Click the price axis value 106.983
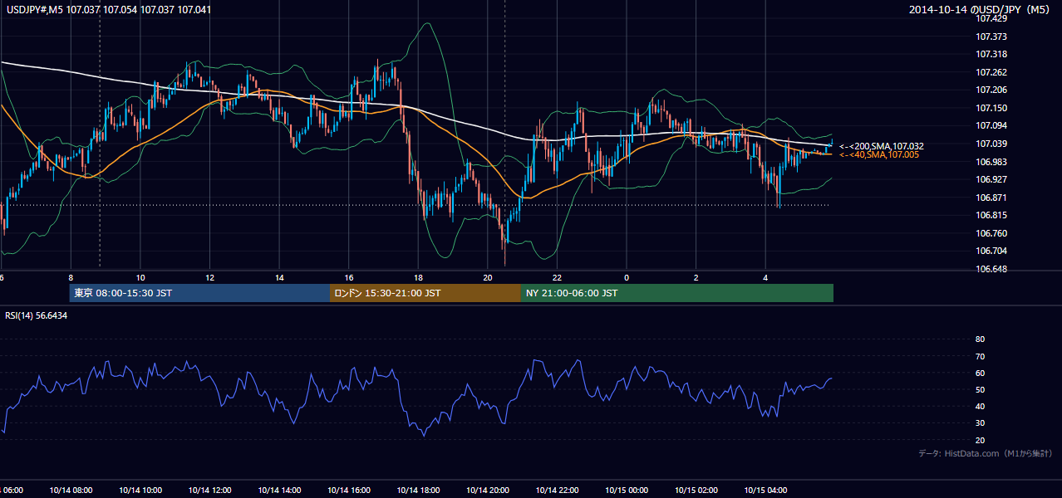This screenshot has height=498, width=1062. [991, 162]
